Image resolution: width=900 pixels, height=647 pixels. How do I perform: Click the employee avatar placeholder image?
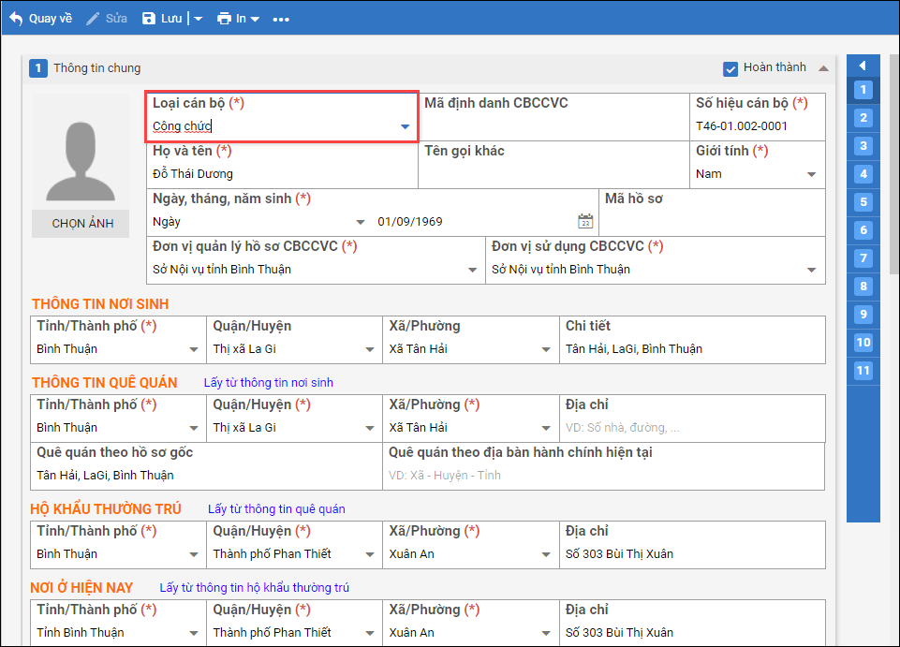(x=81, y=152)
